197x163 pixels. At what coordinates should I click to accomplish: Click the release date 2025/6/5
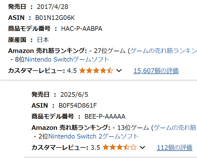pos(74,94)
